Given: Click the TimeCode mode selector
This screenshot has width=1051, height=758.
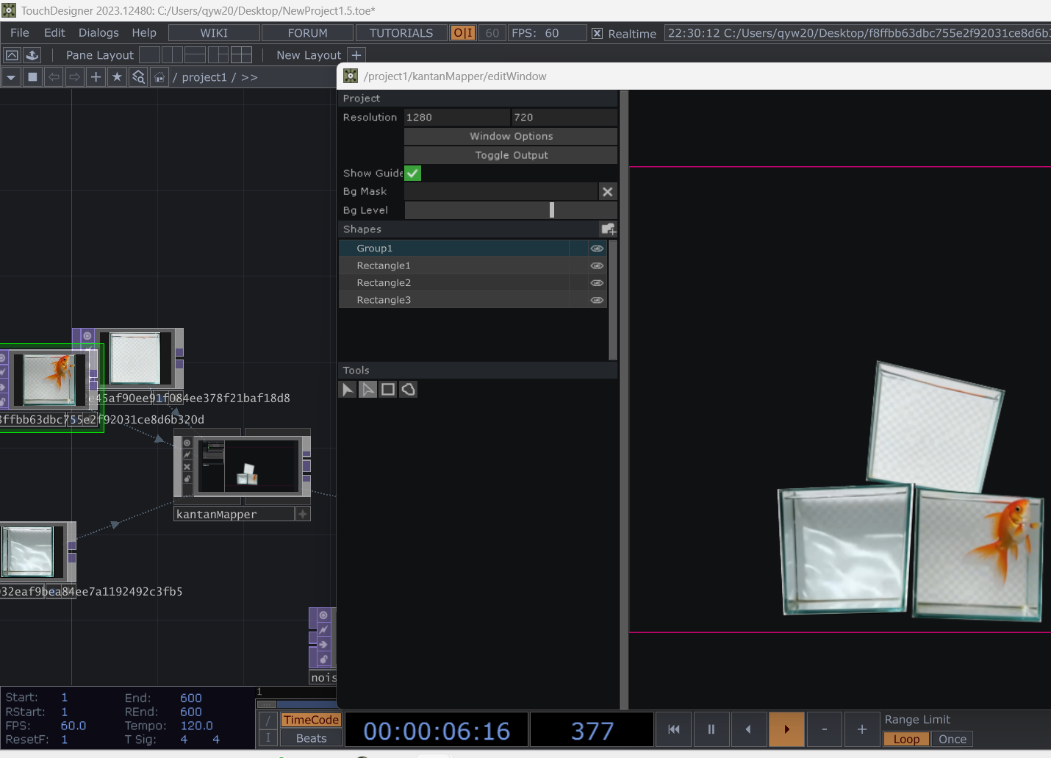Looking at the screenshot, I should (310, 719).
